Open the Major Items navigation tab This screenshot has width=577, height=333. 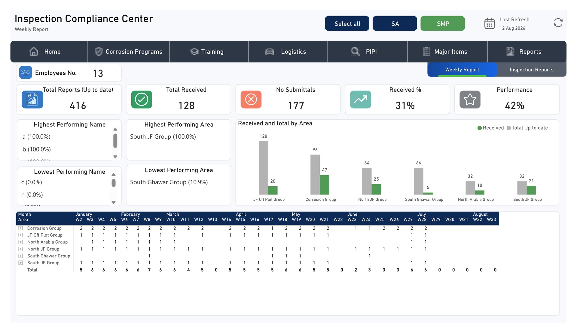point(447,52)
